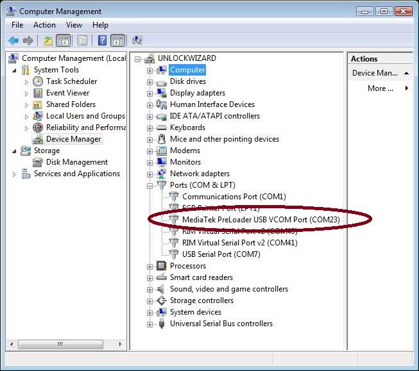Toggle the Show/Hide Action Pane button

pyautogui.click(x=118, y=40)
